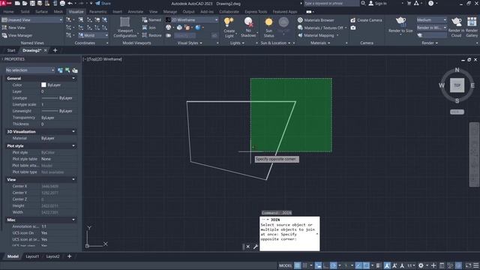The height and width of the screenshot is (270, 480).
Task: Click Render to Size teapot icon
Action: 400,22
